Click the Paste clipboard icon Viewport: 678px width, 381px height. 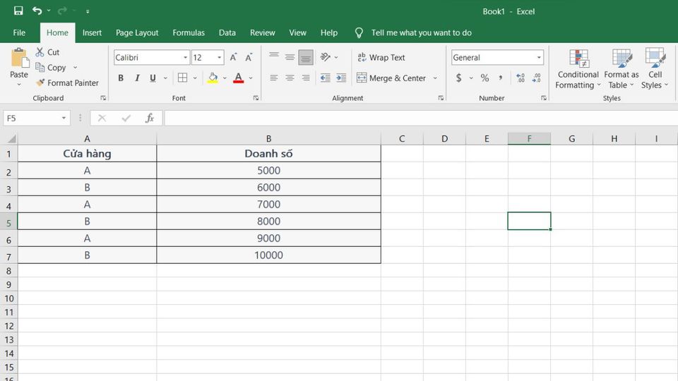pyautogui.click(x=20, y=59)
